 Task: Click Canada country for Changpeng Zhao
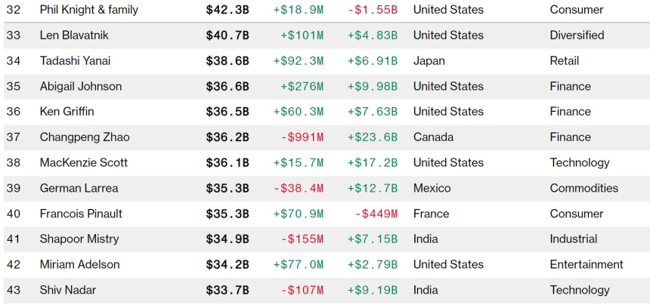click(433, 137)
